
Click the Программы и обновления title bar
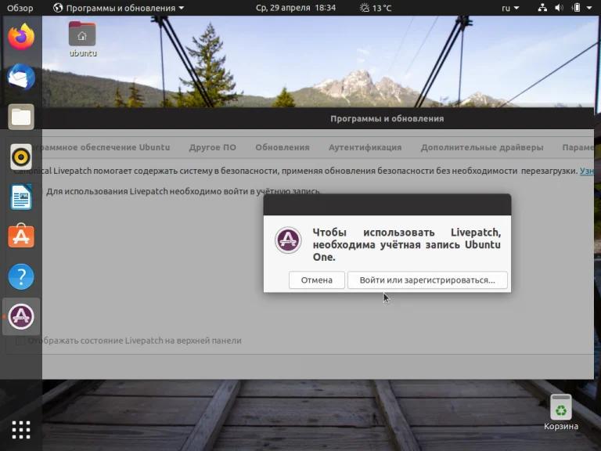pyautogui.click(x=318, y=118)
